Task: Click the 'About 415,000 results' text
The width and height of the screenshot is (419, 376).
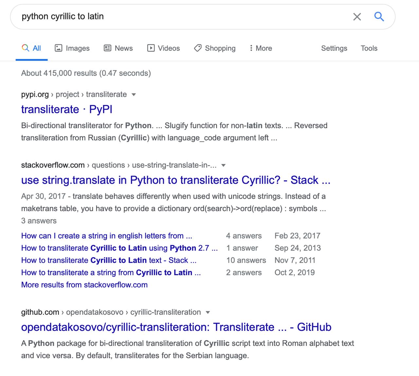Action: pos(86,73)
